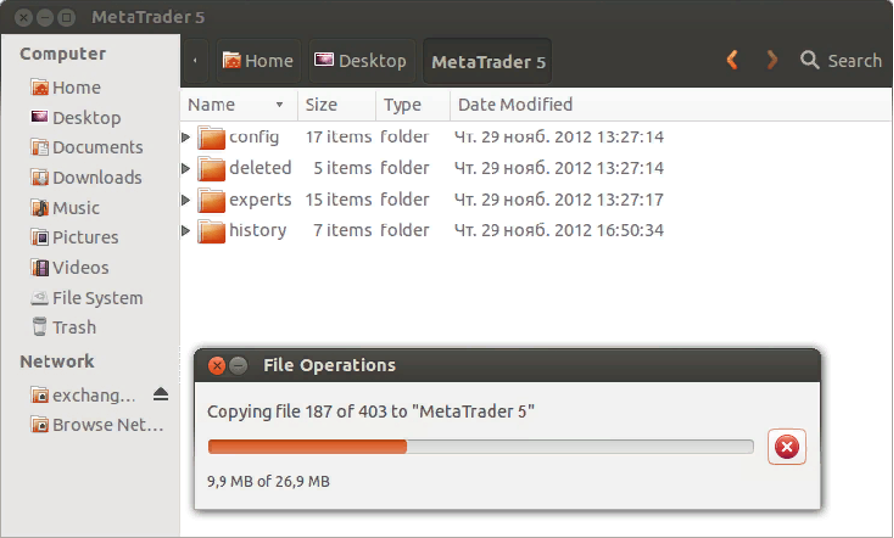Go to Home in the path bar
The height and width of the screenshot is (538, 894).
click(257, 61)
